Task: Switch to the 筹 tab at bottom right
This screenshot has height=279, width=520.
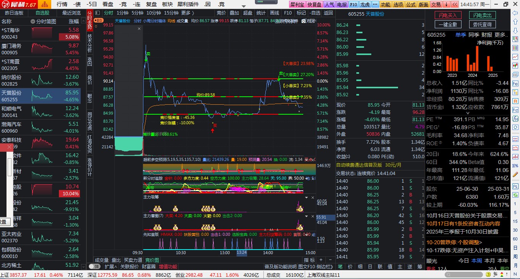Action: pyautogui.click(x=420, y=266)
